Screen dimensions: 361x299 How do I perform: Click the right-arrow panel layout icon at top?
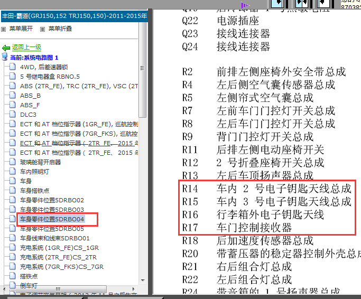[277, 3]
